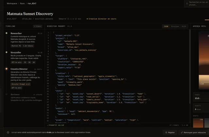Click shot s4 troglodyte_home line
Viewport: 209px width, 137px height.
[102, 102]
